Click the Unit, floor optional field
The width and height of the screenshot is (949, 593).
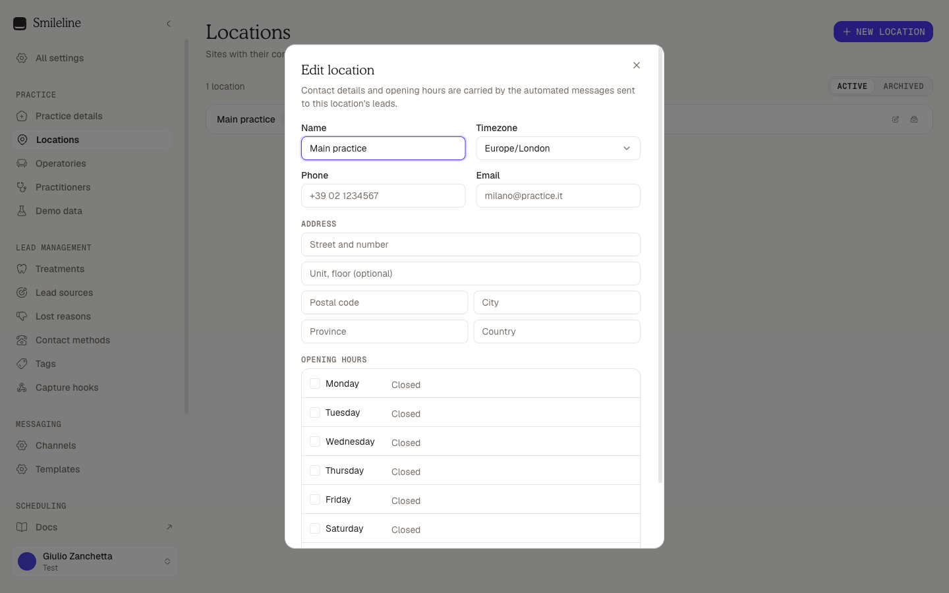pyautogui.click(x=471, y=273)
